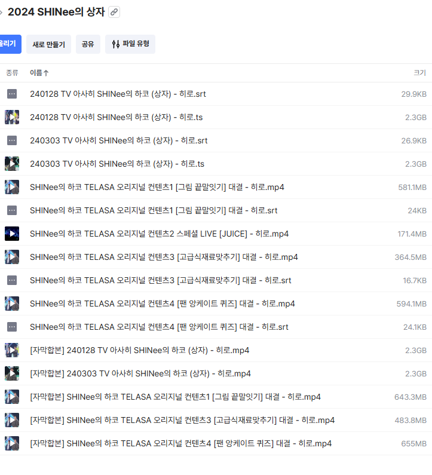
Task: Click video thumbnail of 240128 TV 아사히 히로.ts
Action: pyautogui.click(x=12, y=117)
